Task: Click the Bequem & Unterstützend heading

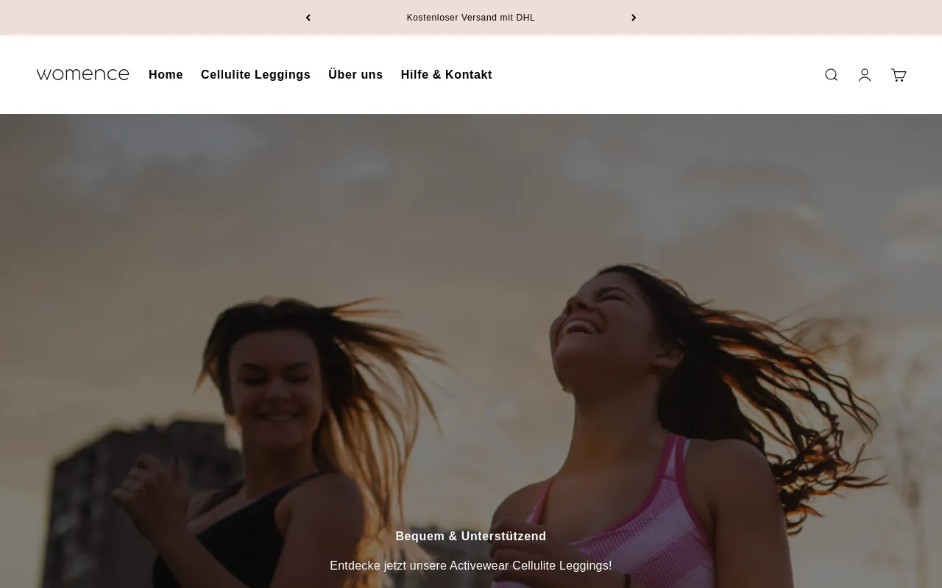Action: pyautogui.click(x=471, y=537)
